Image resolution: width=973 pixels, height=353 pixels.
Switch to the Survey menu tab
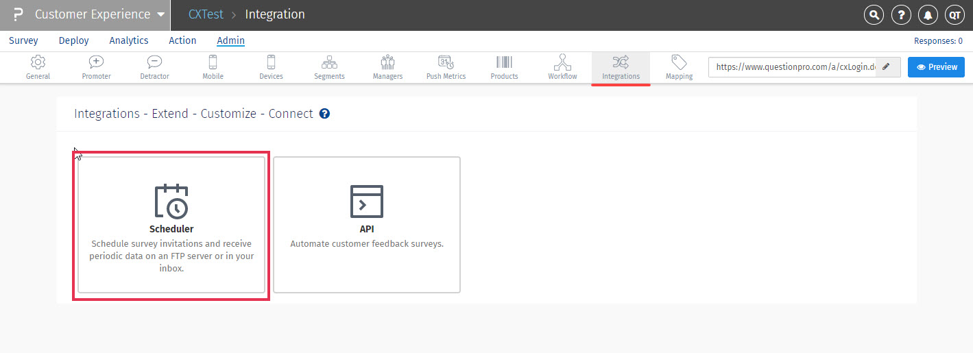[23, 40]
